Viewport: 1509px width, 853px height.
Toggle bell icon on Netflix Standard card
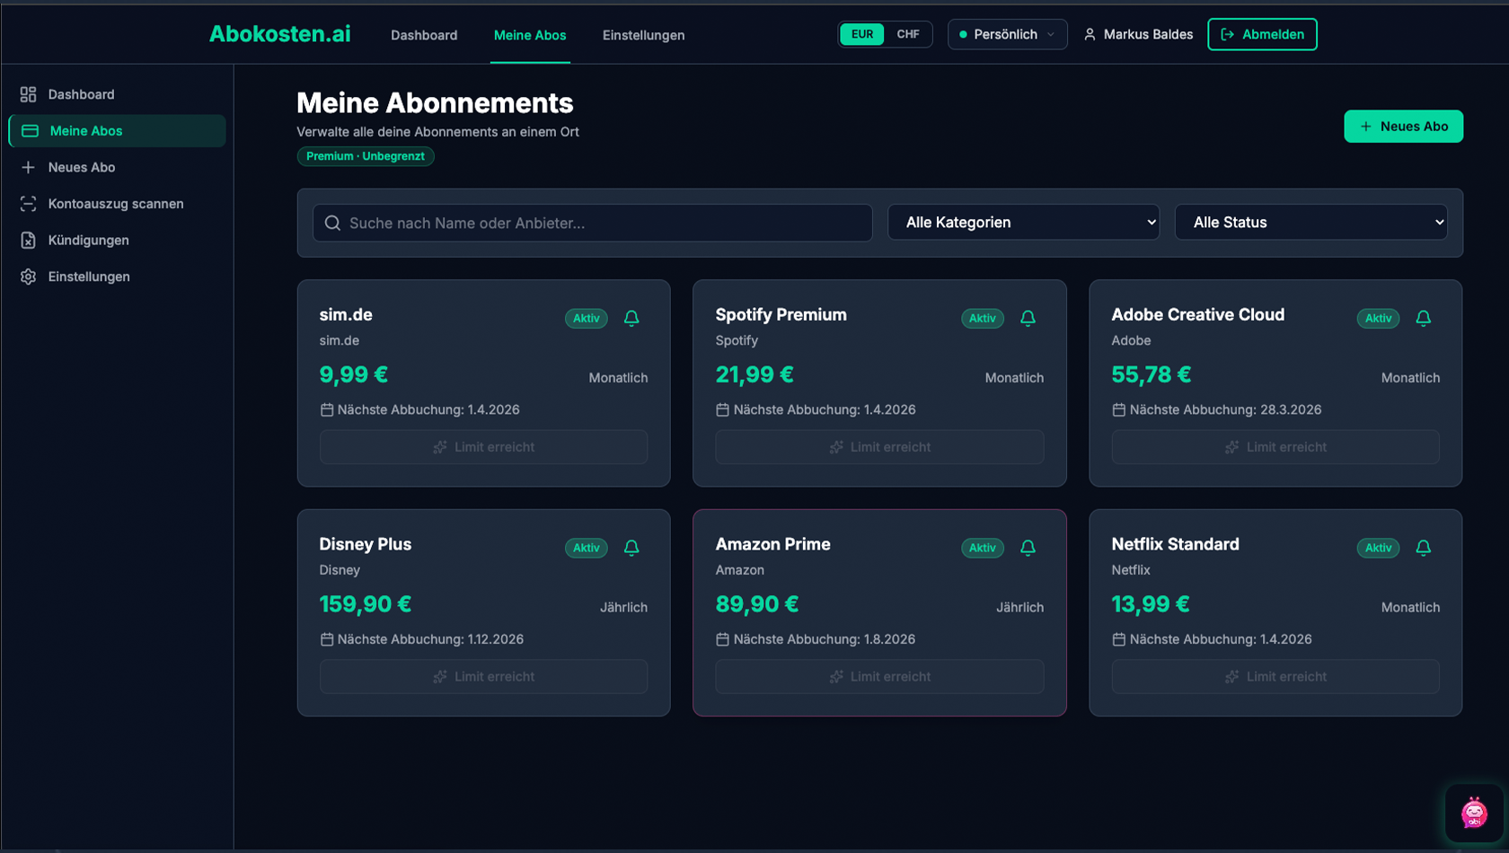click(x=1423, y=548)
